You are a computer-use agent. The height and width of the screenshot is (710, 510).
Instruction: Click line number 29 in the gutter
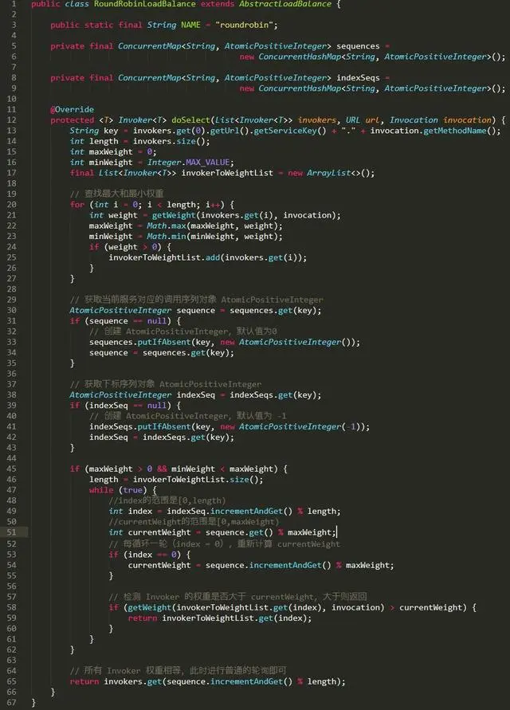click(x=11, y=300)
